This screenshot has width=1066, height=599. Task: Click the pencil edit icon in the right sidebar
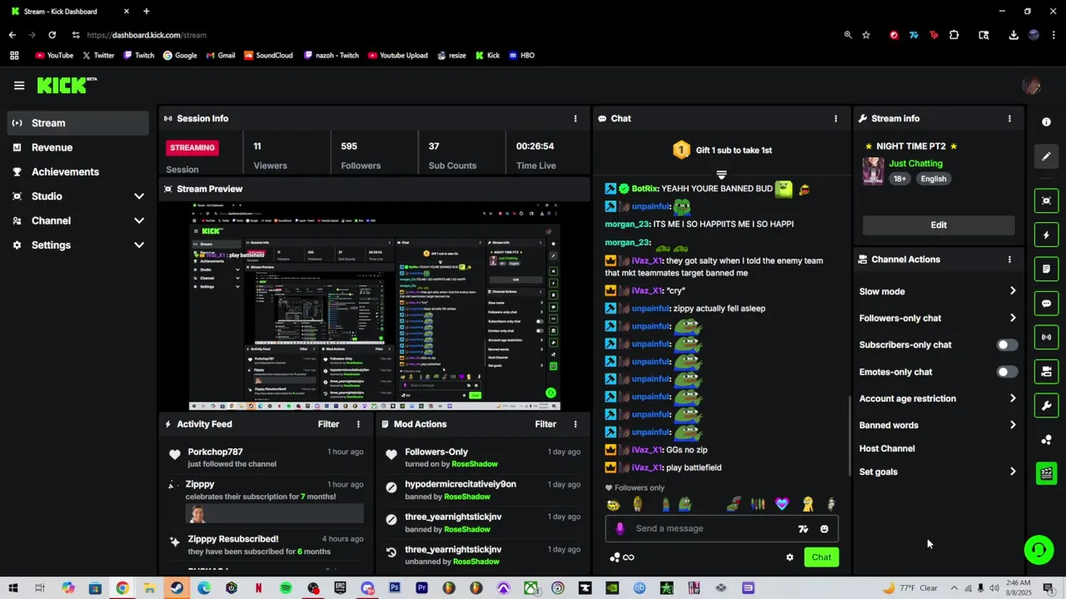coord(1046,156)
